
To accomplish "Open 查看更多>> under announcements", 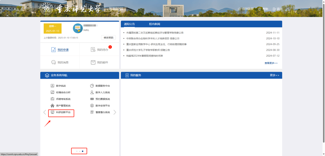I will point(271,63).
